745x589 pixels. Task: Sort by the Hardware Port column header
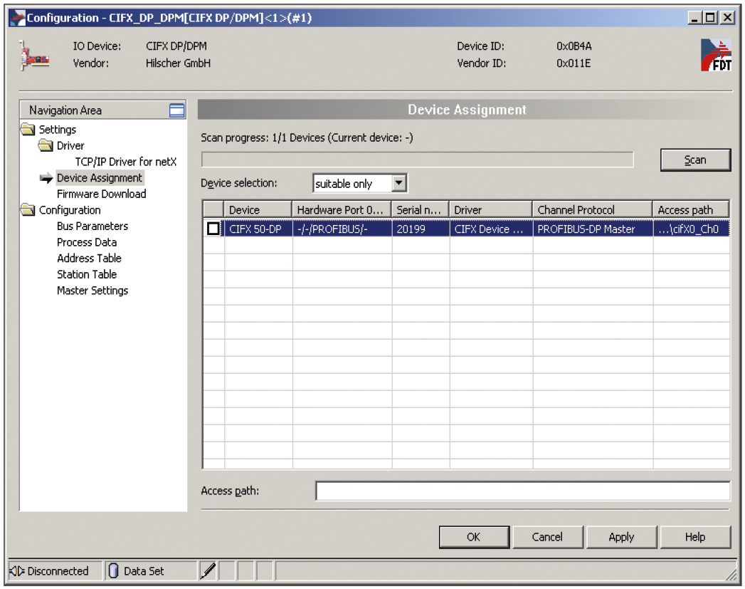tap(342, 209)
